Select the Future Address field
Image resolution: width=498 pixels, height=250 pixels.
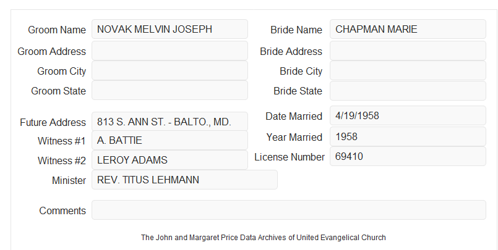(170, 122)
